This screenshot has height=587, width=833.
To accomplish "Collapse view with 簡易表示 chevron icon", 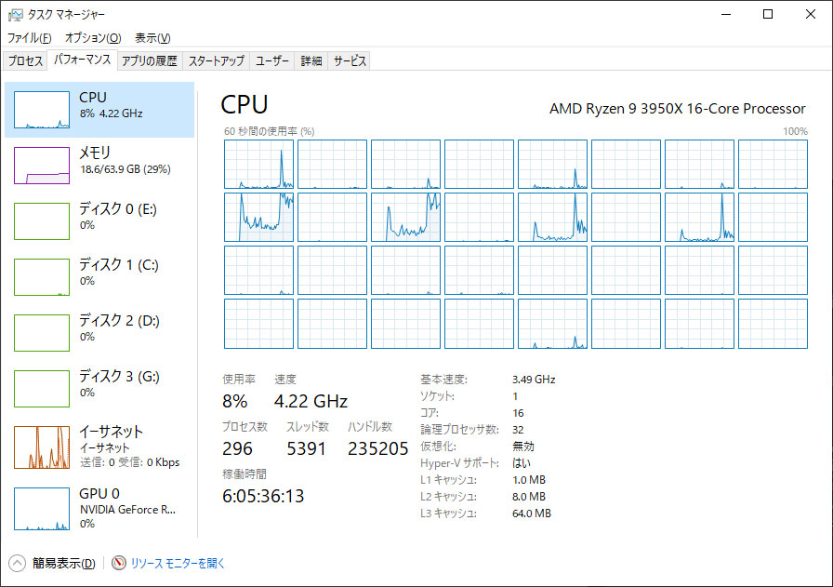I will click(17, 563).
